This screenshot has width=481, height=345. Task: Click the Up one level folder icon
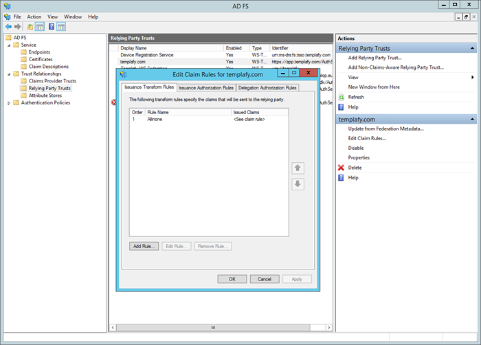[30, 27]
